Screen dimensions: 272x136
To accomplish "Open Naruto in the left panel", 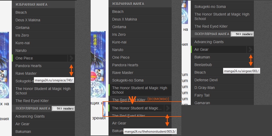I will [43, 51].
